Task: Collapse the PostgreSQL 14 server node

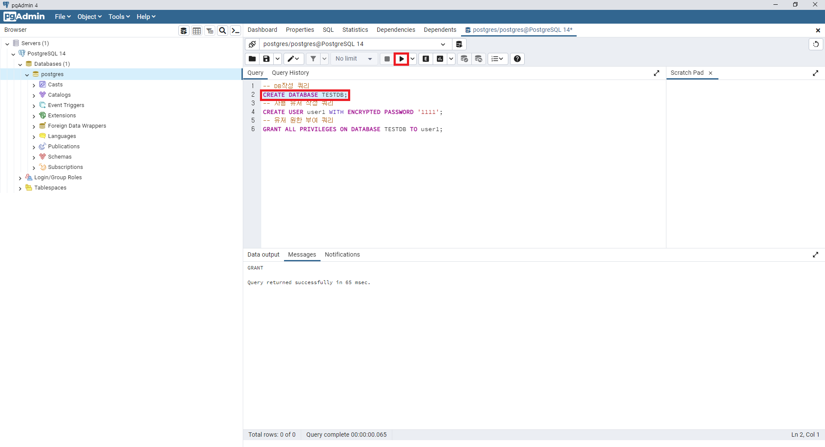Action: (13, 54)
